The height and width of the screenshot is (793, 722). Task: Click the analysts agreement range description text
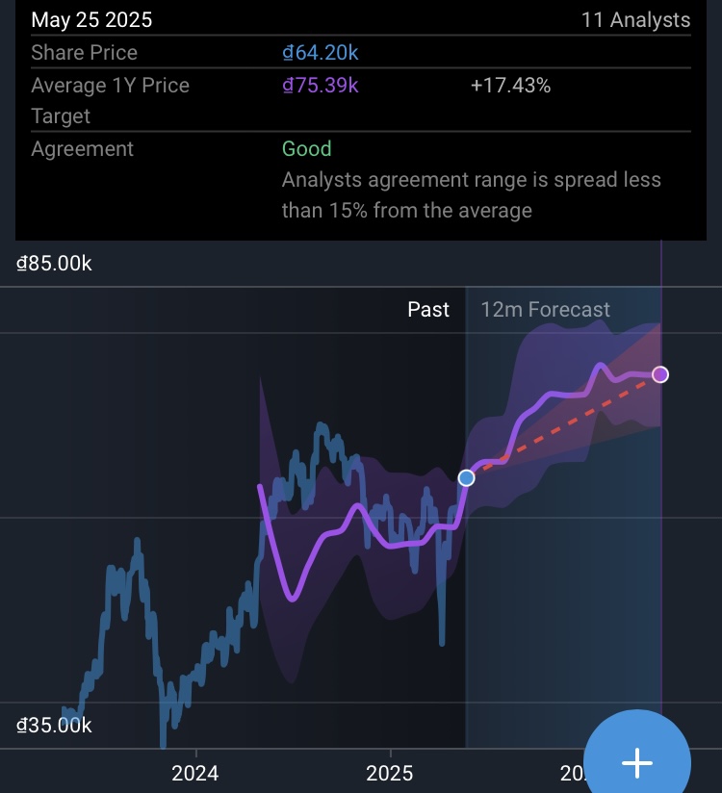[471, 194]
